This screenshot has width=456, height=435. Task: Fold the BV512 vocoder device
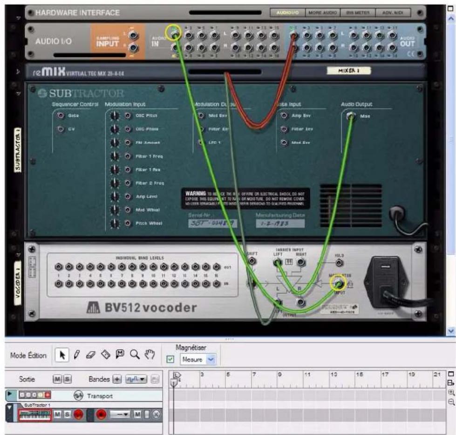click(18, 255)
